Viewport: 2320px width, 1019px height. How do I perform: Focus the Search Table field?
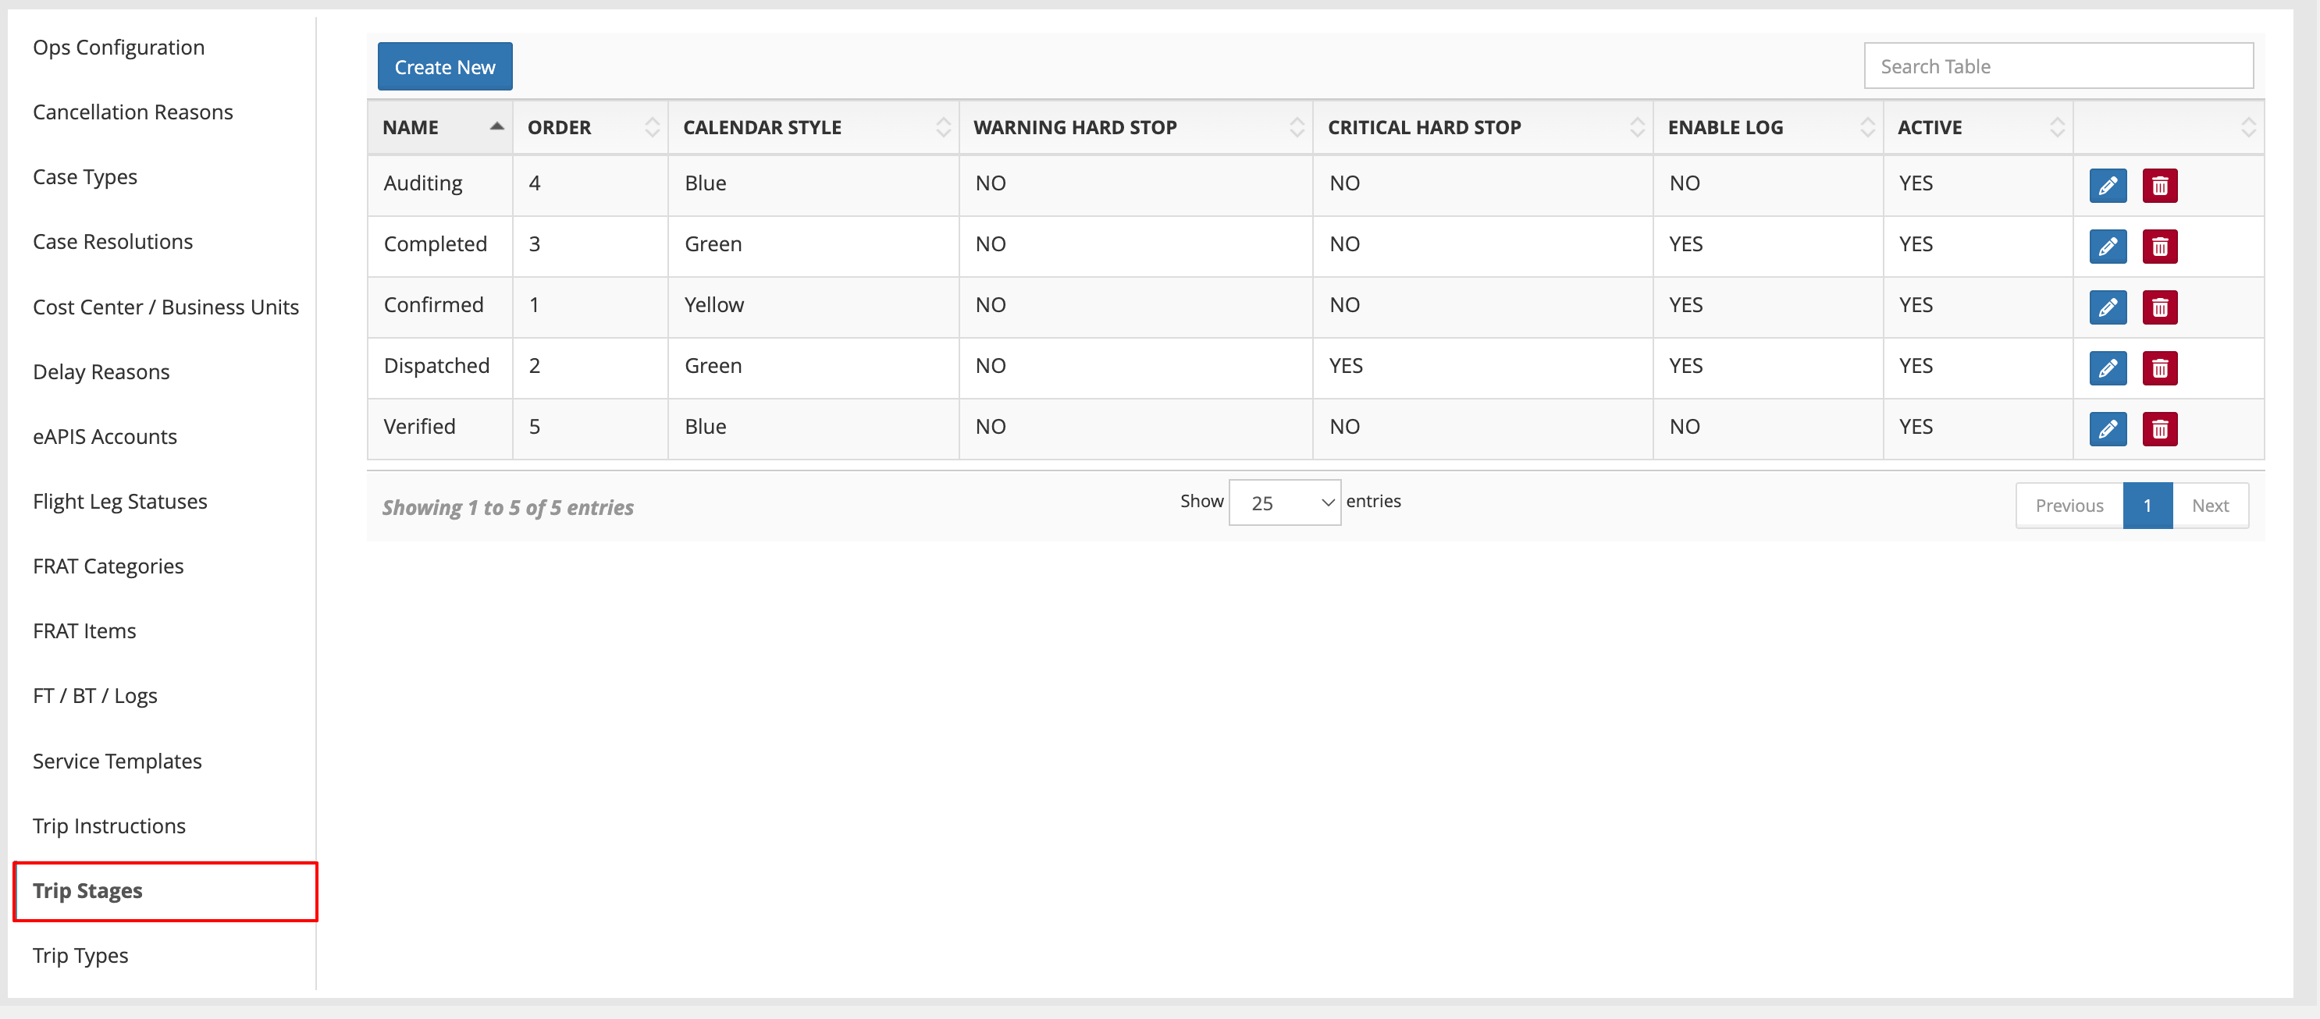coord(2058,66)
